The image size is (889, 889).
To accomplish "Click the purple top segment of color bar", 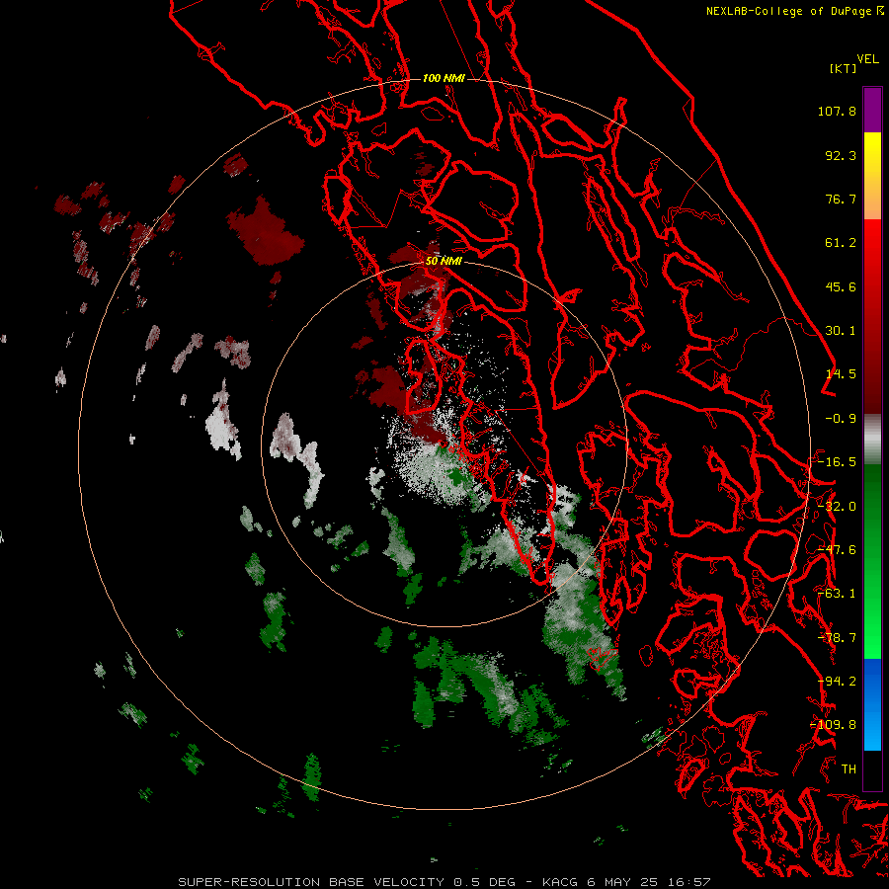I will 872,110.
